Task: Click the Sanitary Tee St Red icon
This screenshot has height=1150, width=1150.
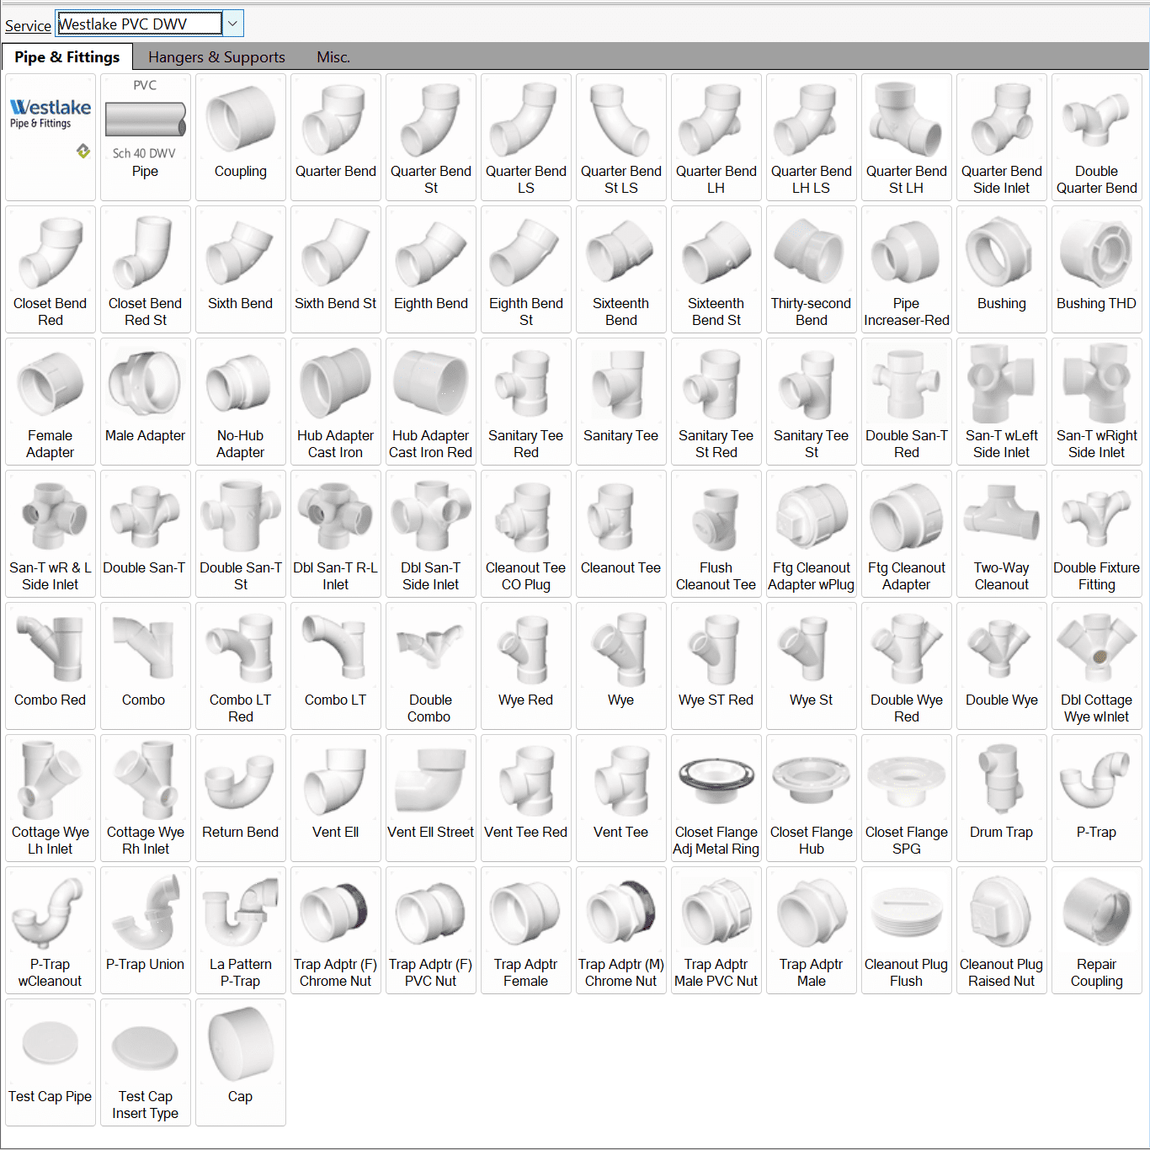Action: 716,401
